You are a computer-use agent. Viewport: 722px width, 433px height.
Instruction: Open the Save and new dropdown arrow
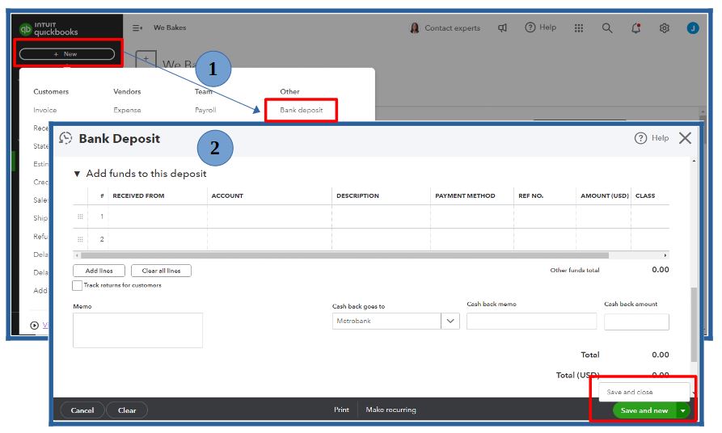point(683,410)
